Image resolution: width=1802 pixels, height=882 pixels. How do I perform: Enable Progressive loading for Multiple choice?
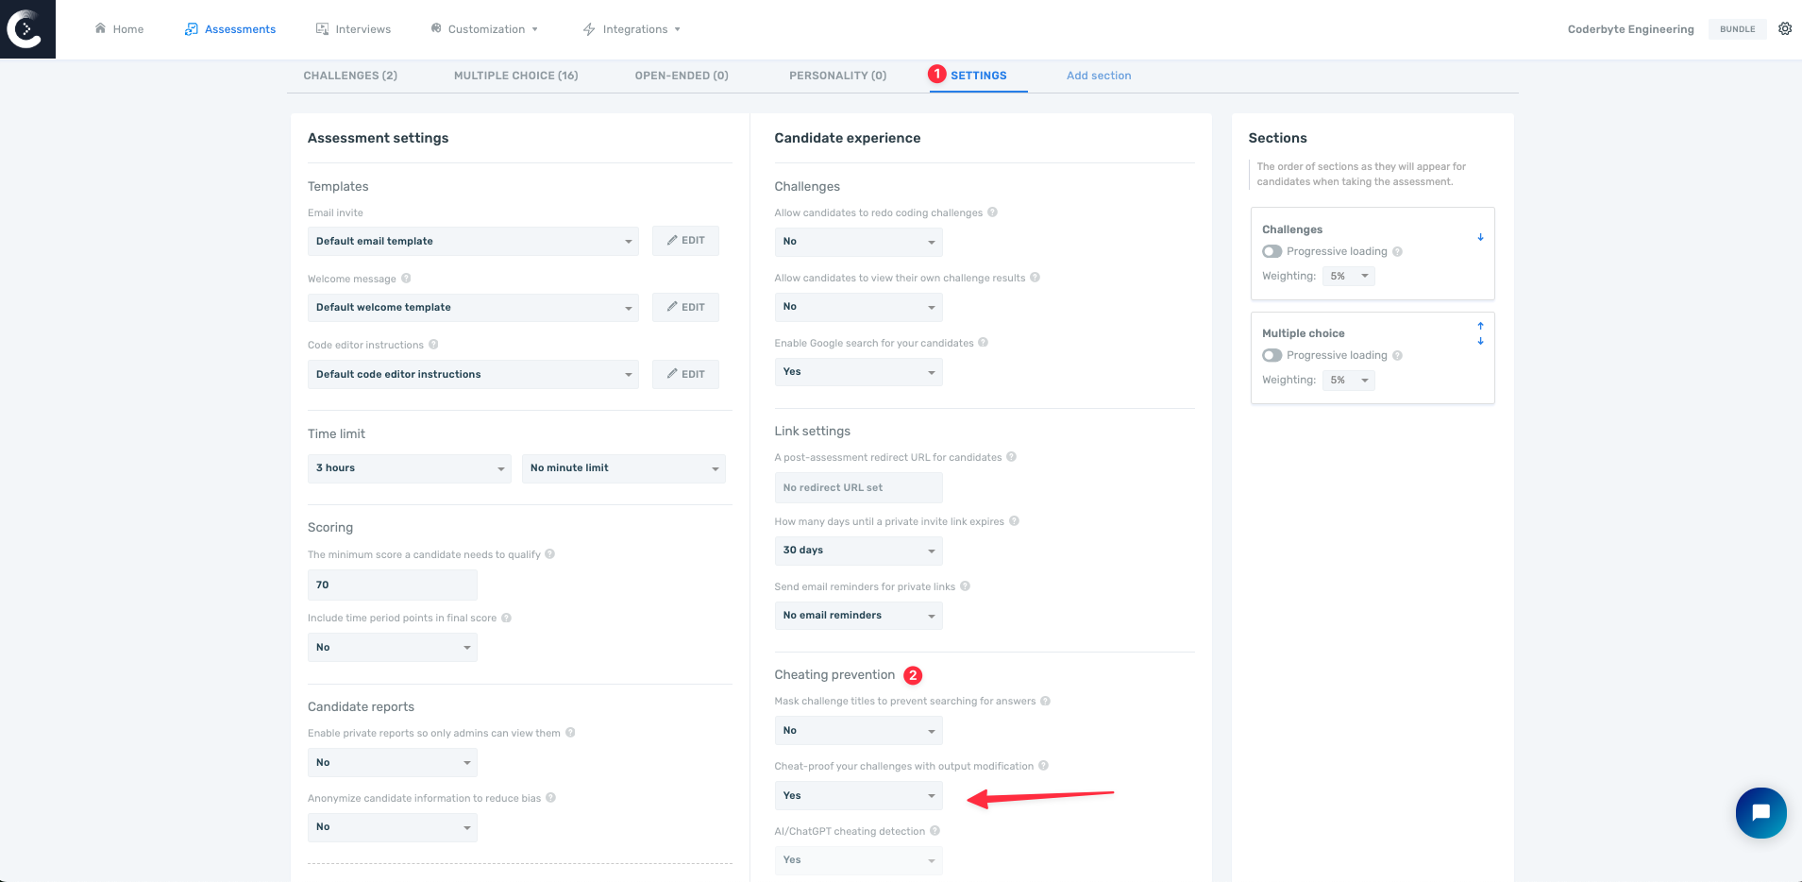coord(1272,355)
